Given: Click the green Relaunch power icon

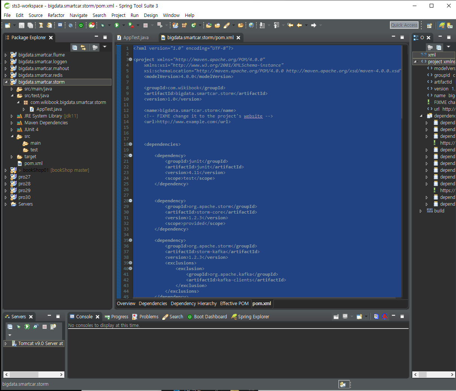Looking at the screenshot, I should 81,25.
